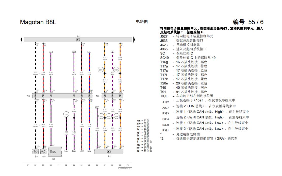Click legend row T17c 17 芯插头连接
Viewport: 282px width, 176px height.
[x=184, y=71]
